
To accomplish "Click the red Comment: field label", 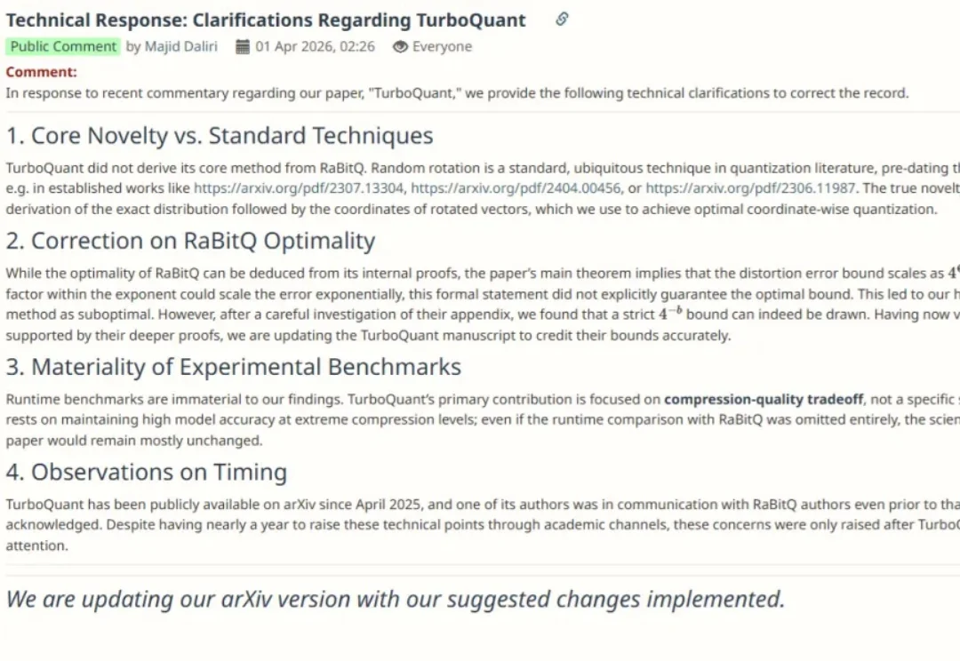I will pos(42,72).
